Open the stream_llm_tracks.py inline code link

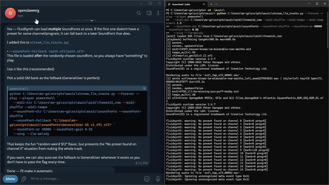(x=49, y=42)
